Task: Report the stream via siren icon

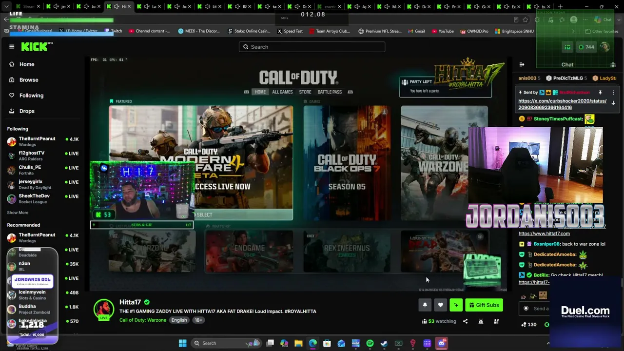Action: pos(481,321)
